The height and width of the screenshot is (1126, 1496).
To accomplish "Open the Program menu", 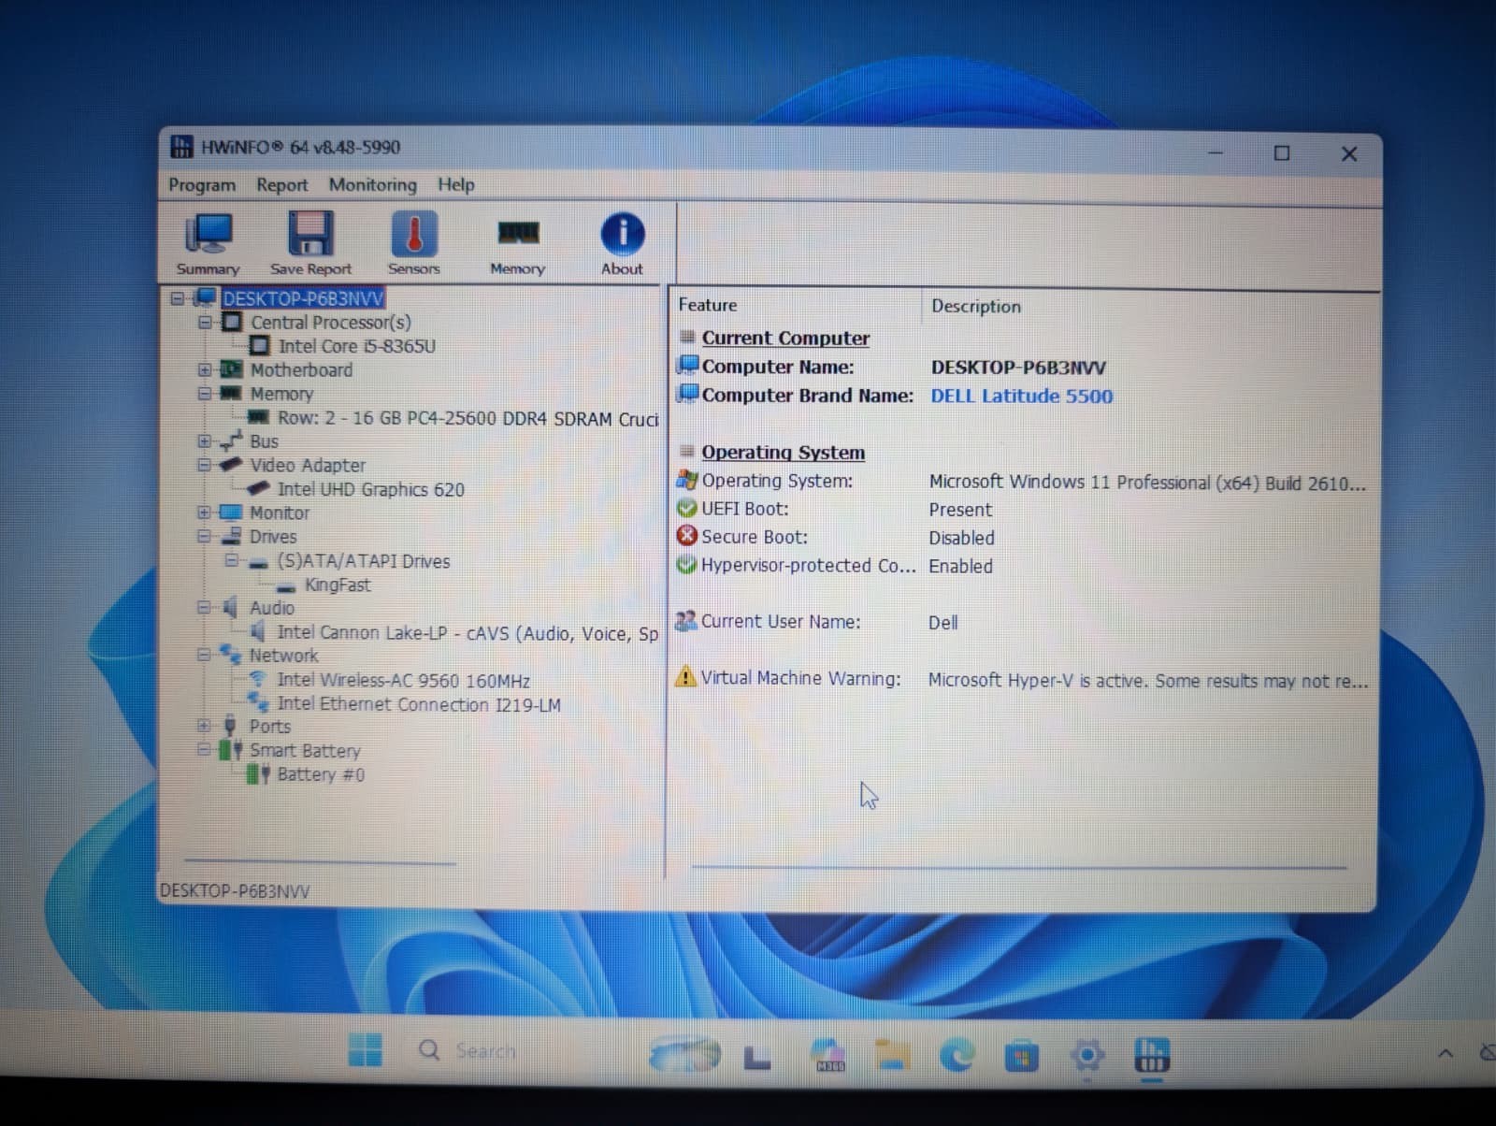I will pyautogui.click(x=202, y=184).
